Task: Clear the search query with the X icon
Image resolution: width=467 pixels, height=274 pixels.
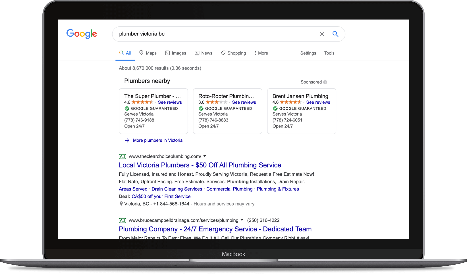Action: [322, 34]
